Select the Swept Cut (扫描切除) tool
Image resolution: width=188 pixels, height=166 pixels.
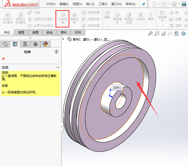91,19
